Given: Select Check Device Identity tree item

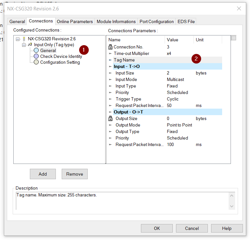Looking at the screenshot, I should [61, 56].
